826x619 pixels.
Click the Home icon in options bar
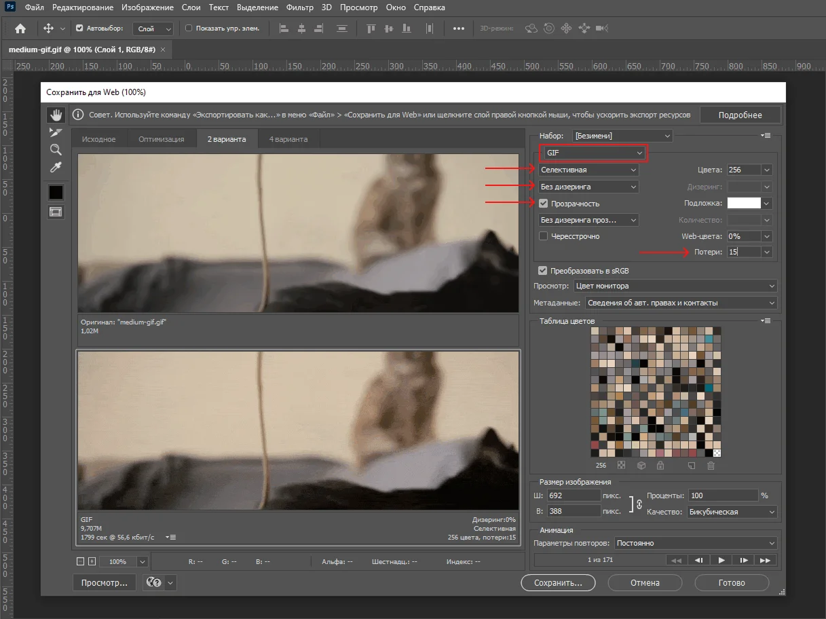(20, 29)
